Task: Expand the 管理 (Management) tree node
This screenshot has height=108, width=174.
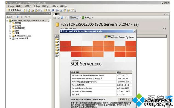Action: click(x=10, y=33)
